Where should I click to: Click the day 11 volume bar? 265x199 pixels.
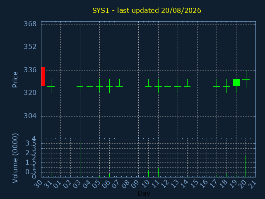[x=158, y=172]
